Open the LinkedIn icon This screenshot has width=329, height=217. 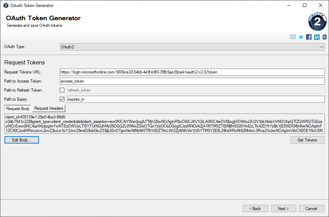click(x=316, y=37)
